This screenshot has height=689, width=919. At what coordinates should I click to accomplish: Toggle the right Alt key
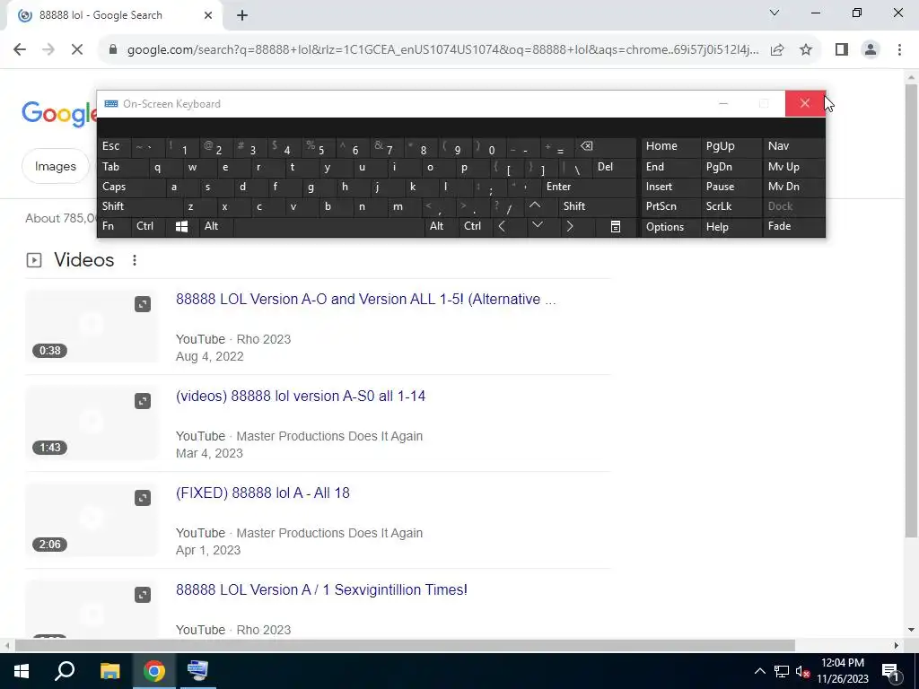point(442,227)
